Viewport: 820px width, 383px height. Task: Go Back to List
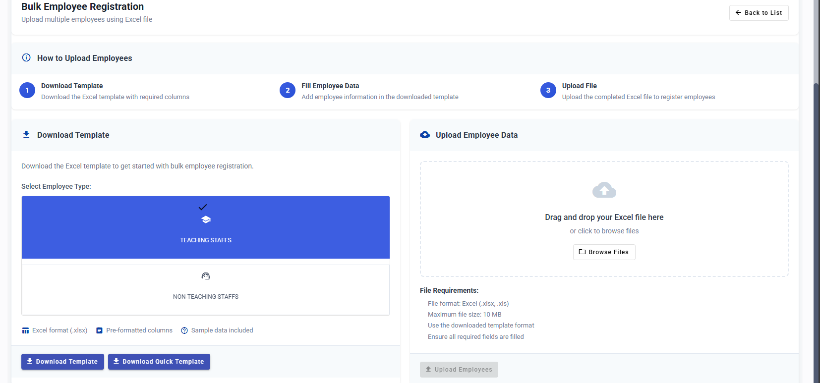tap(759, 13)
